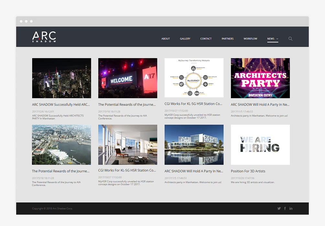
Task: Click the Architects Party invitation image
Action: coord(260,78)
